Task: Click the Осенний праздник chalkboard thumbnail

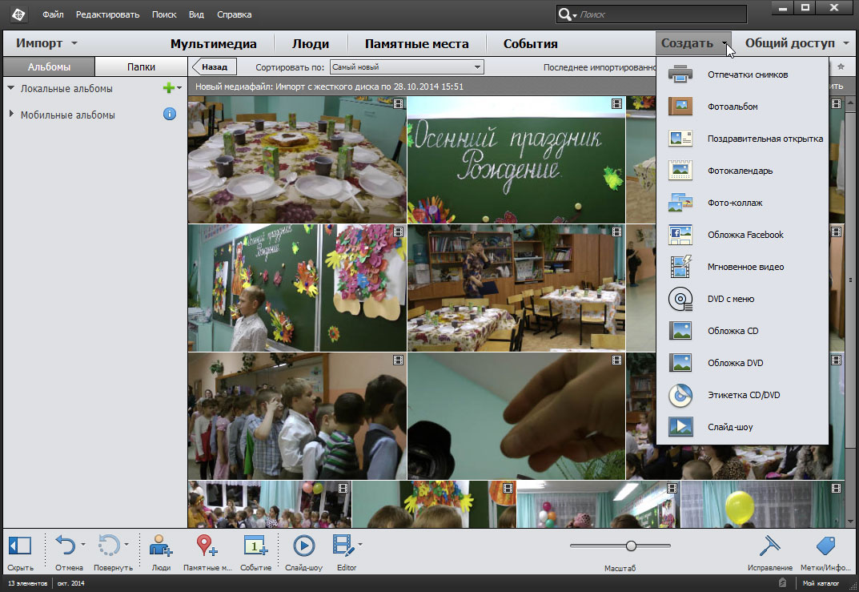Action: (x=516, y=159)
